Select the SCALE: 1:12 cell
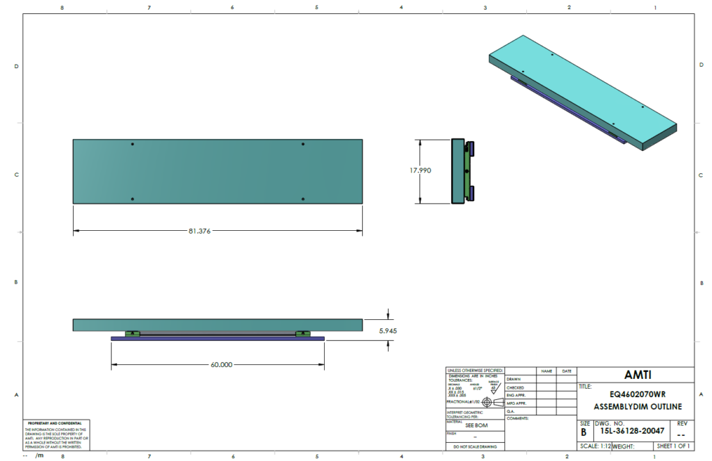 pyautogui.click(x=594, y=446)
